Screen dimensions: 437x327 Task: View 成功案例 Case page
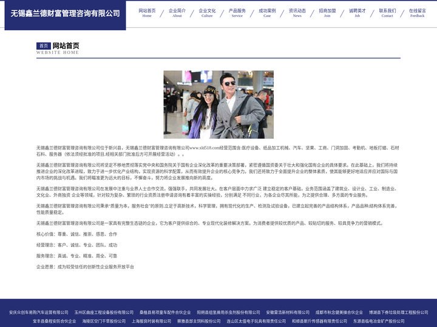(x=267, y=13)
